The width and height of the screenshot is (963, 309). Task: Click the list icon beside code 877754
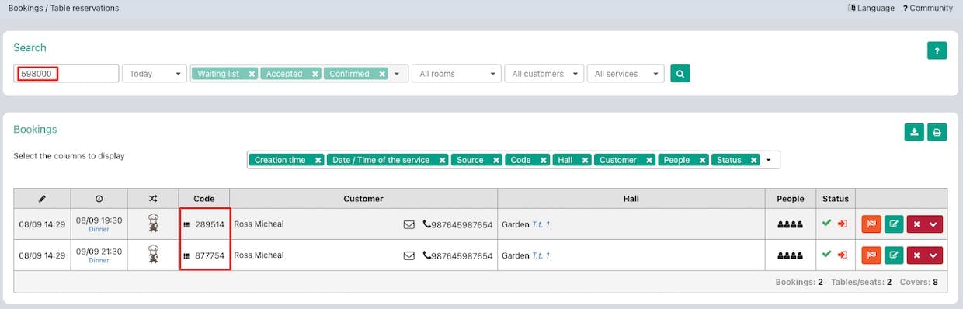coord(186,255)
